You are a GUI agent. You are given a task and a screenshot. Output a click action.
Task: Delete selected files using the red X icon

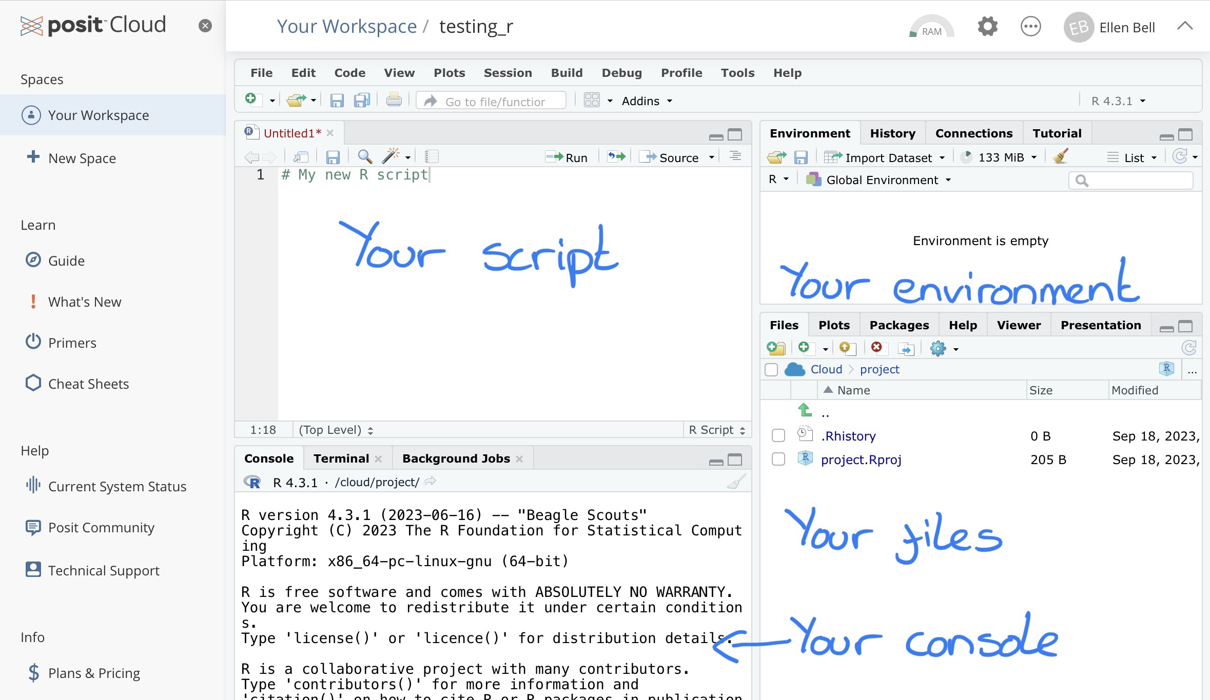click(876, 348)
